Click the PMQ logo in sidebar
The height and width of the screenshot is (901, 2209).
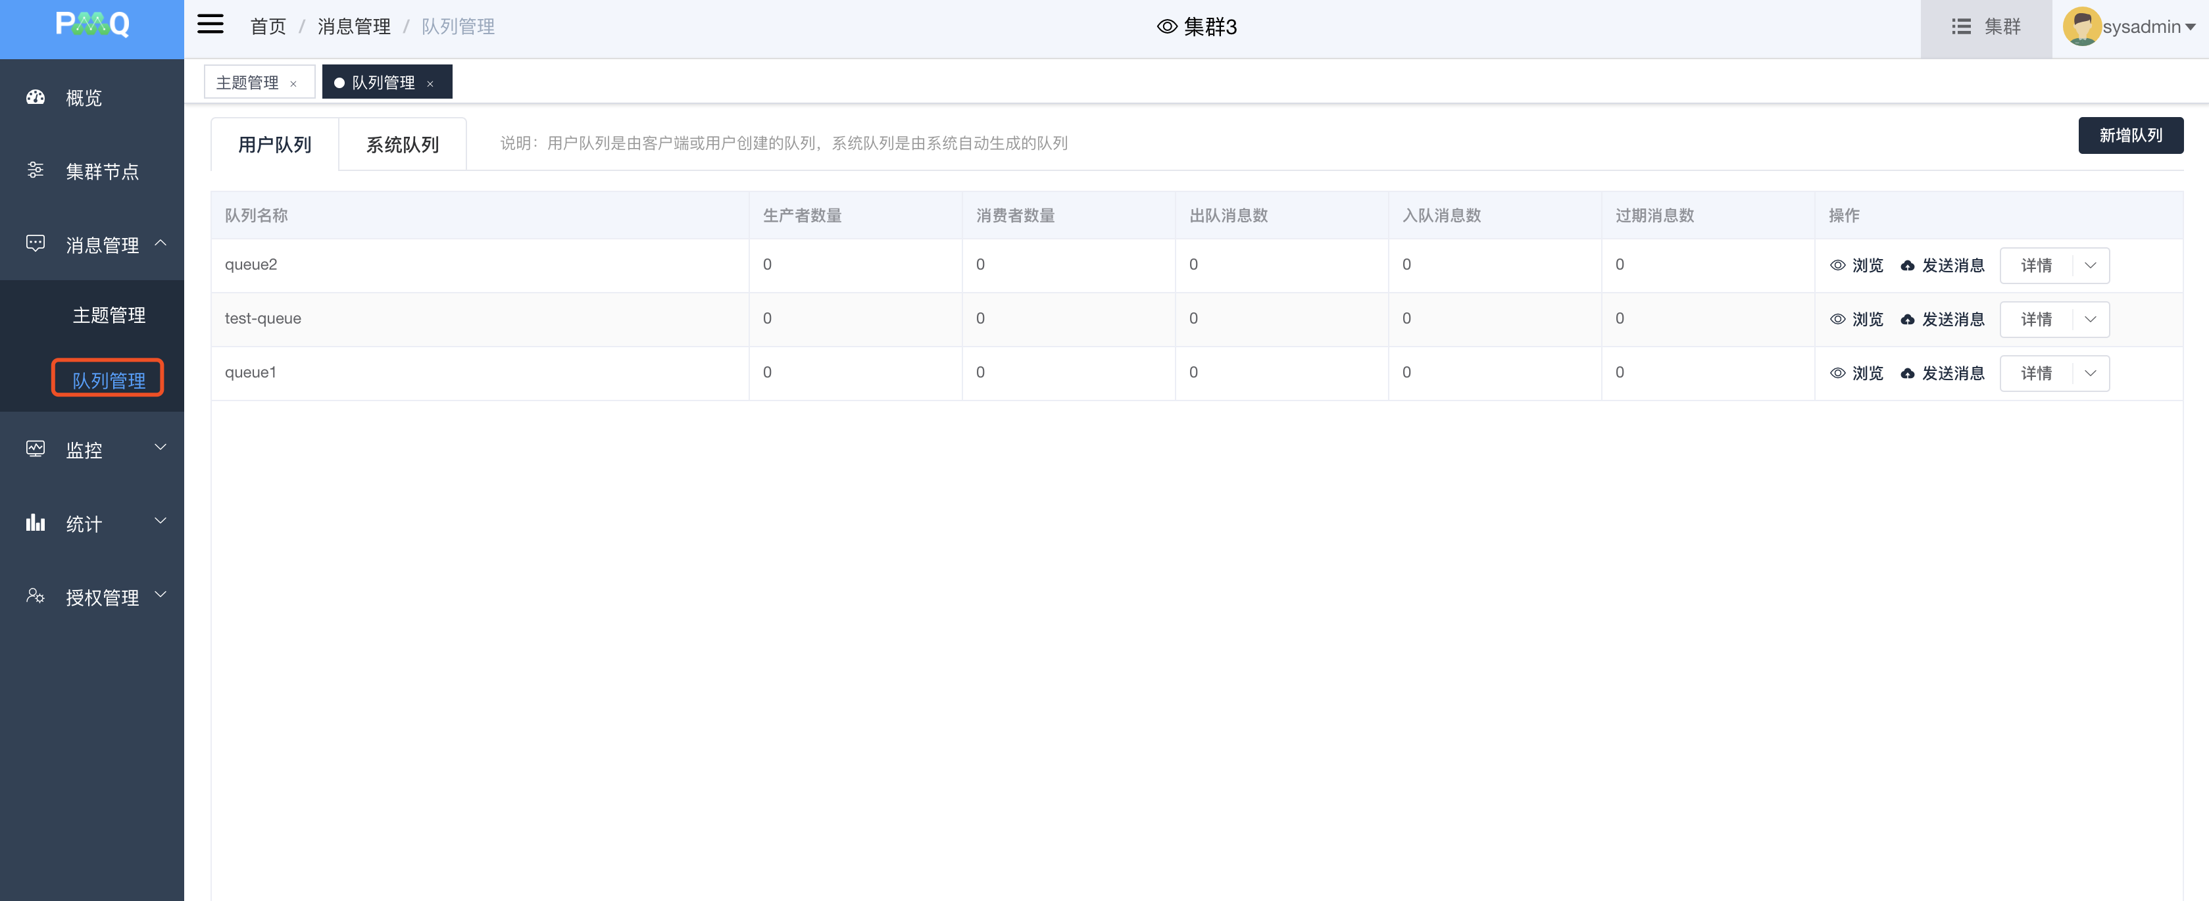[91, 24]
